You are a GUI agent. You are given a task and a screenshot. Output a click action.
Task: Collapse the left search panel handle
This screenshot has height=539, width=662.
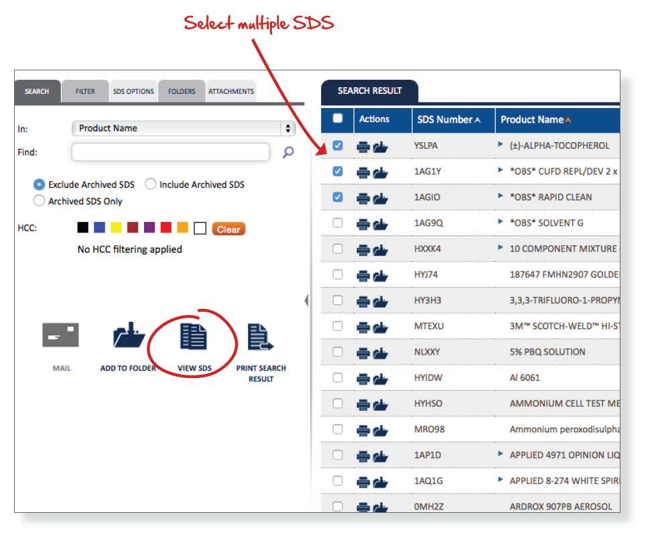(306, 300)
